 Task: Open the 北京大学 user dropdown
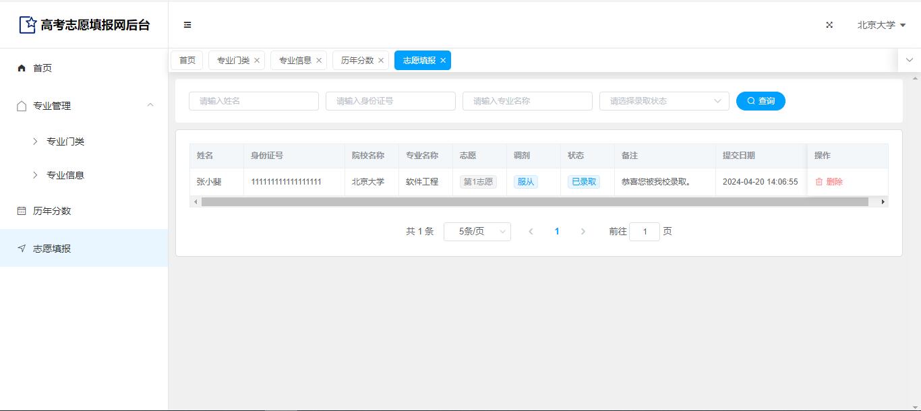tap(881, 25)
